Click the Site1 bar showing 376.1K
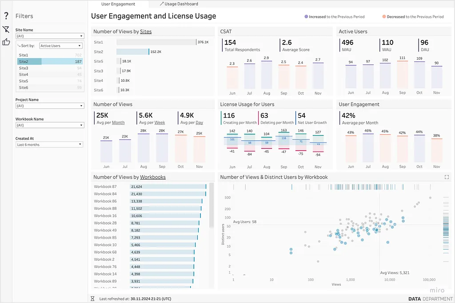Screen dimensions: 455x303 (156, 42)
